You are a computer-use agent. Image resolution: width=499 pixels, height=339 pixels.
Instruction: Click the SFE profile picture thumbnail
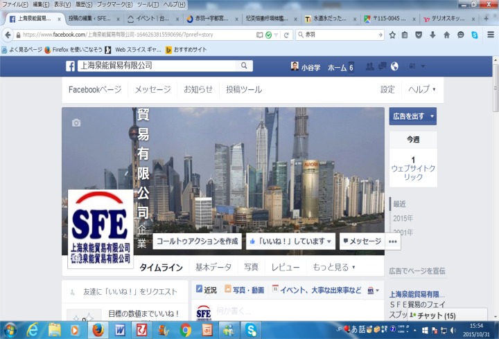100,228
